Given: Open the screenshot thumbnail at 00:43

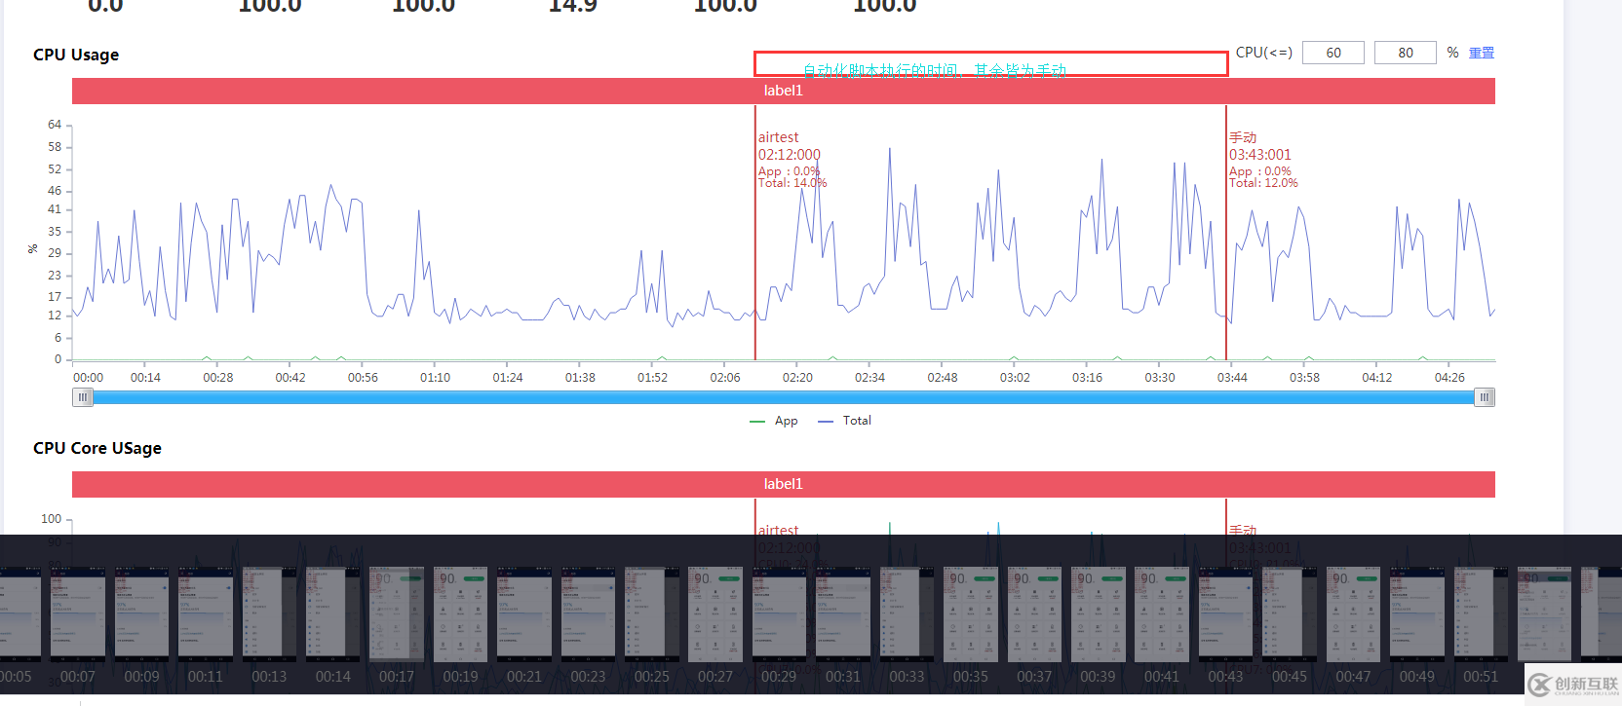Looking at the screenshot, I should pos(1226,614).
